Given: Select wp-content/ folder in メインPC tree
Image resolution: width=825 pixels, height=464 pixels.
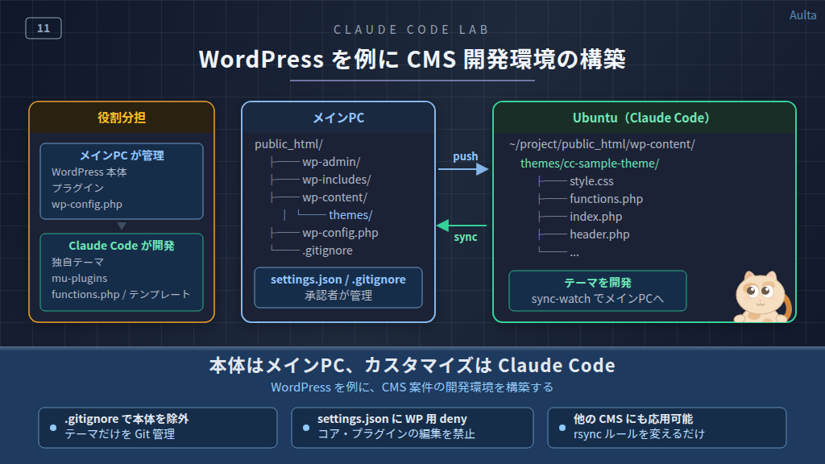Looking at the screenshot, I should coord(334,197).
